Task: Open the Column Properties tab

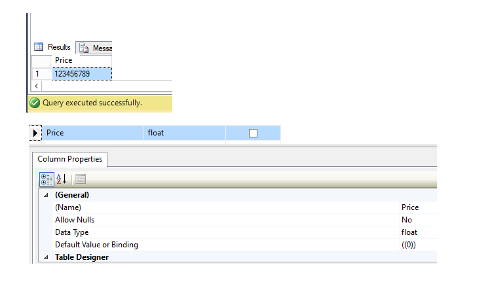Action: tap(69, 159)
